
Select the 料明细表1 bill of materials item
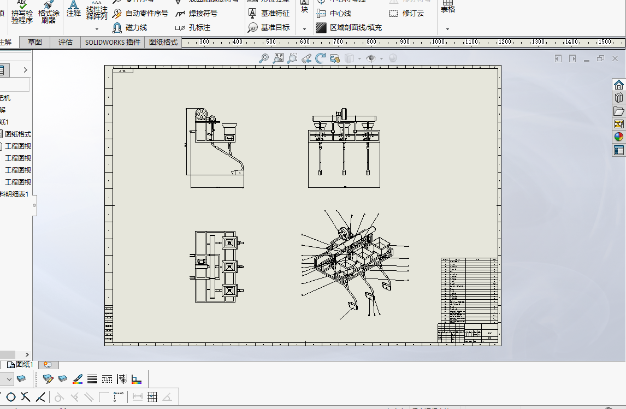click(14, 194)
